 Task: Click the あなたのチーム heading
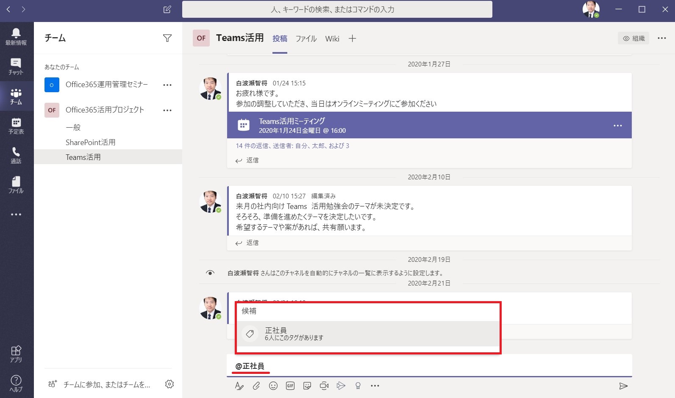click(62, 67)
